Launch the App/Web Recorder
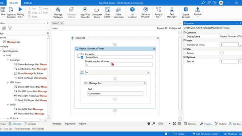 tap(85, 12)
